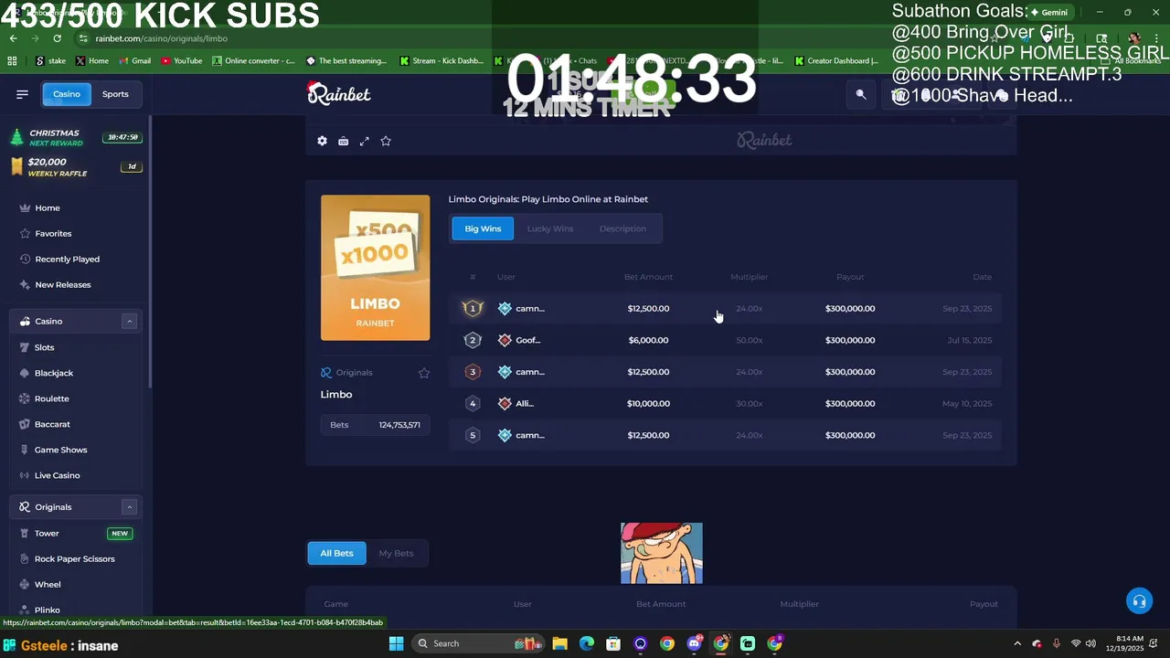
Task: Open rank 2 Goof... bet row
Action: 727,340
